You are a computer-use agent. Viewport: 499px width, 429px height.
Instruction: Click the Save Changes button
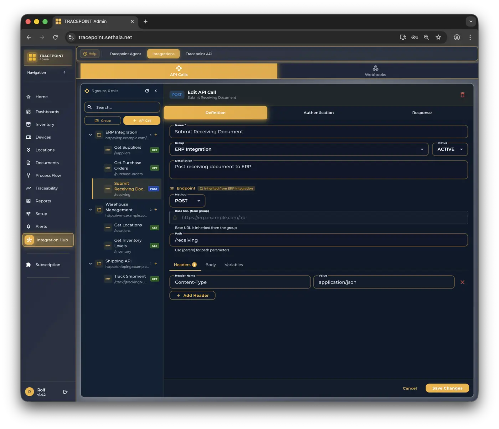(447, 388)
